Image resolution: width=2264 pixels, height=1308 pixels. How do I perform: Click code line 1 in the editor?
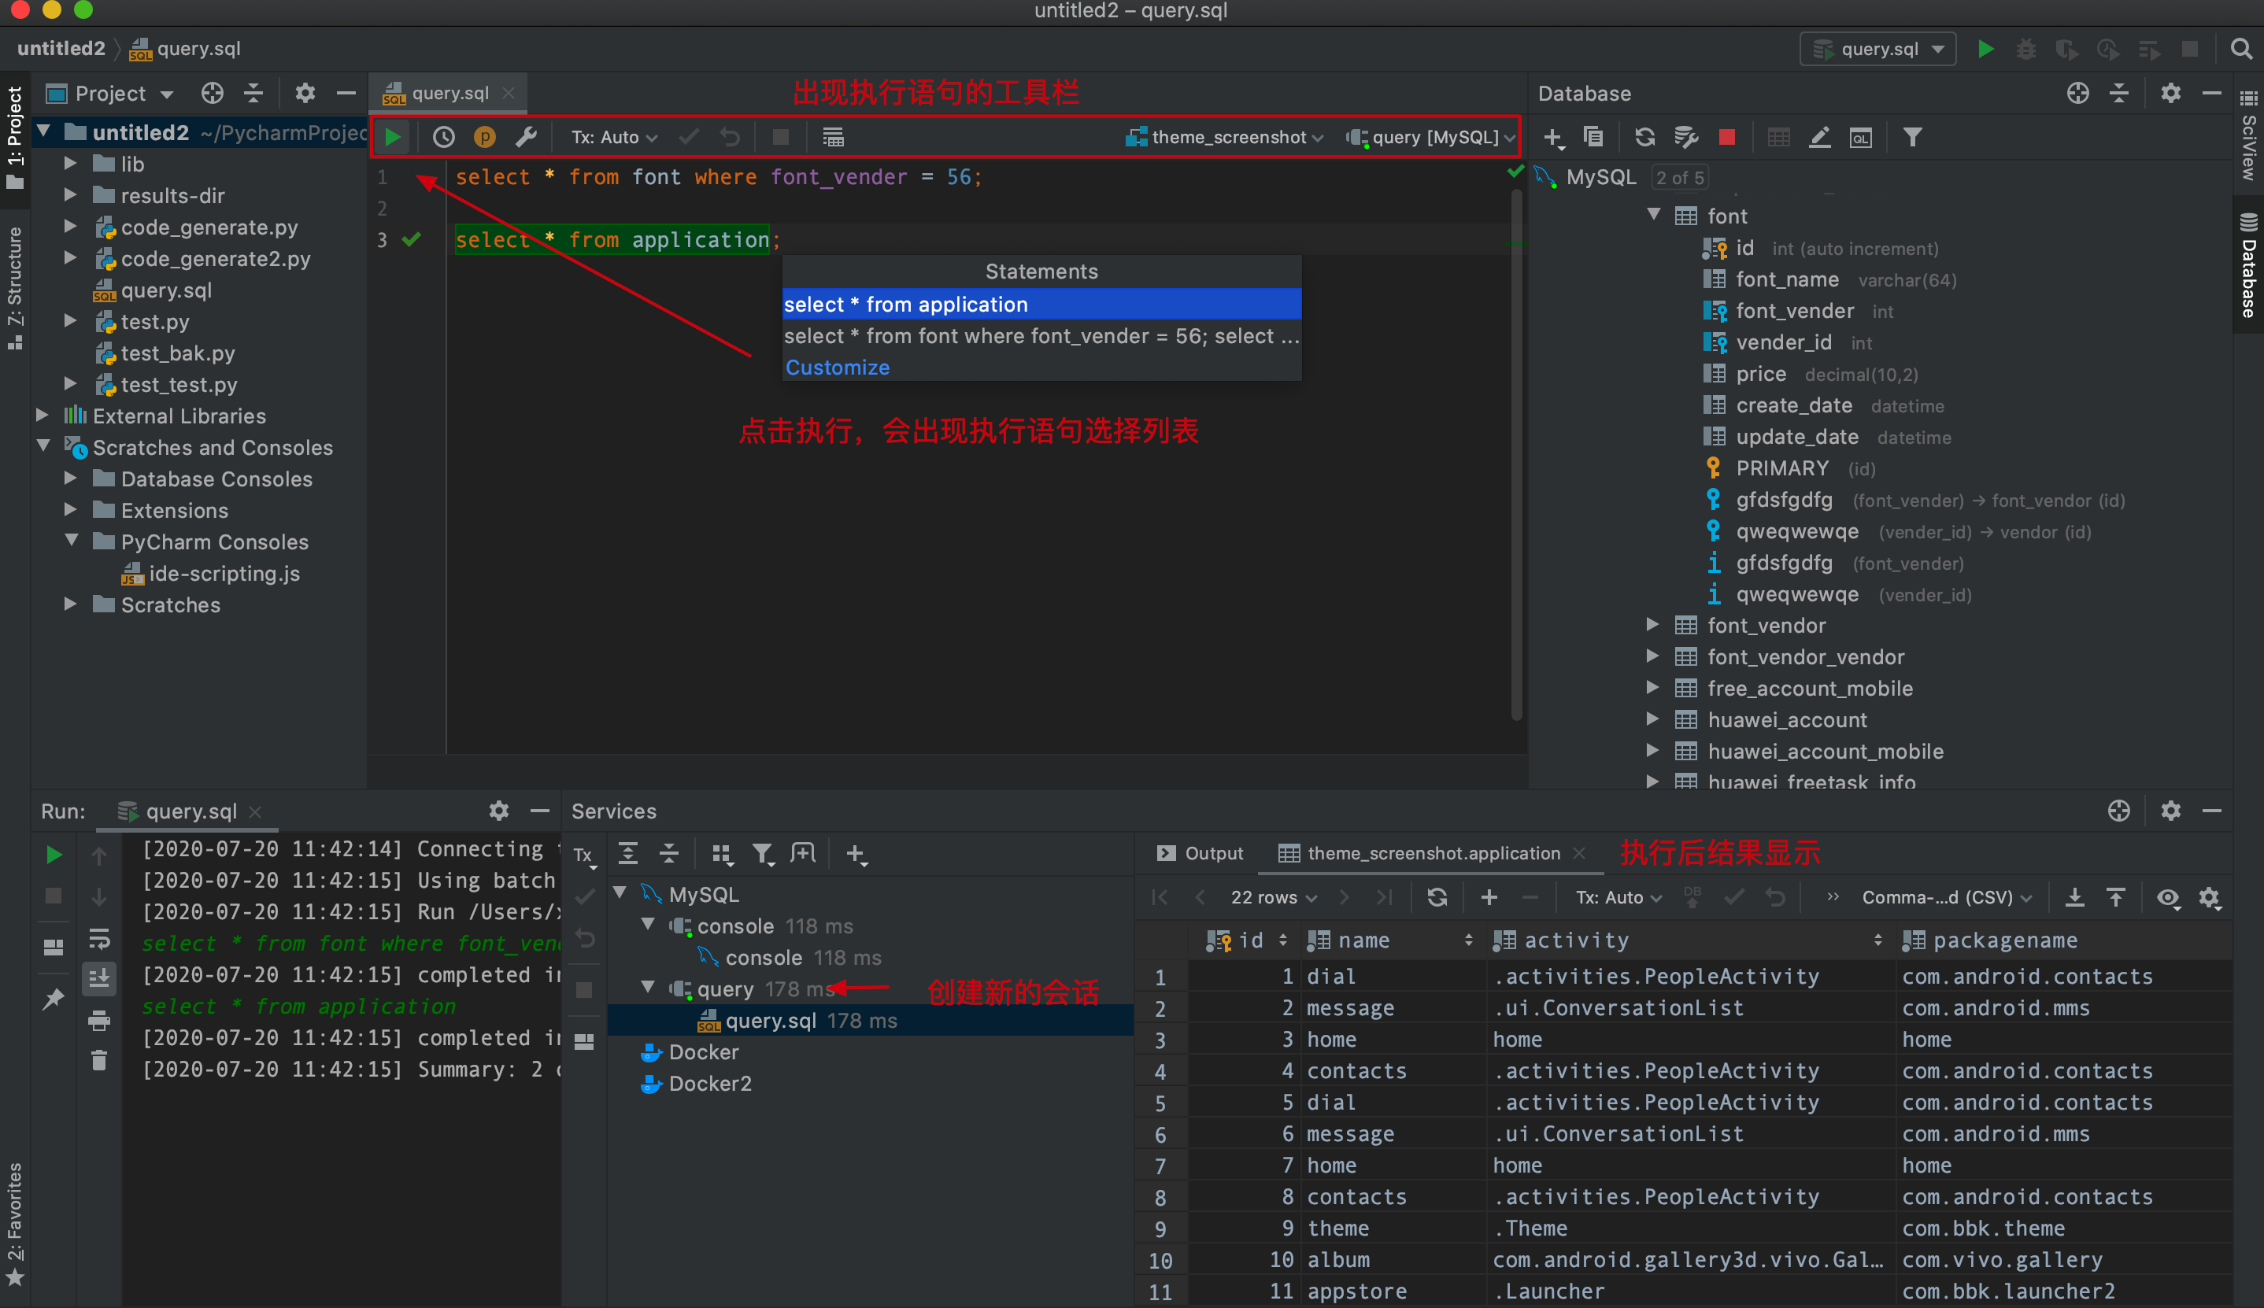tap(719, 177)
